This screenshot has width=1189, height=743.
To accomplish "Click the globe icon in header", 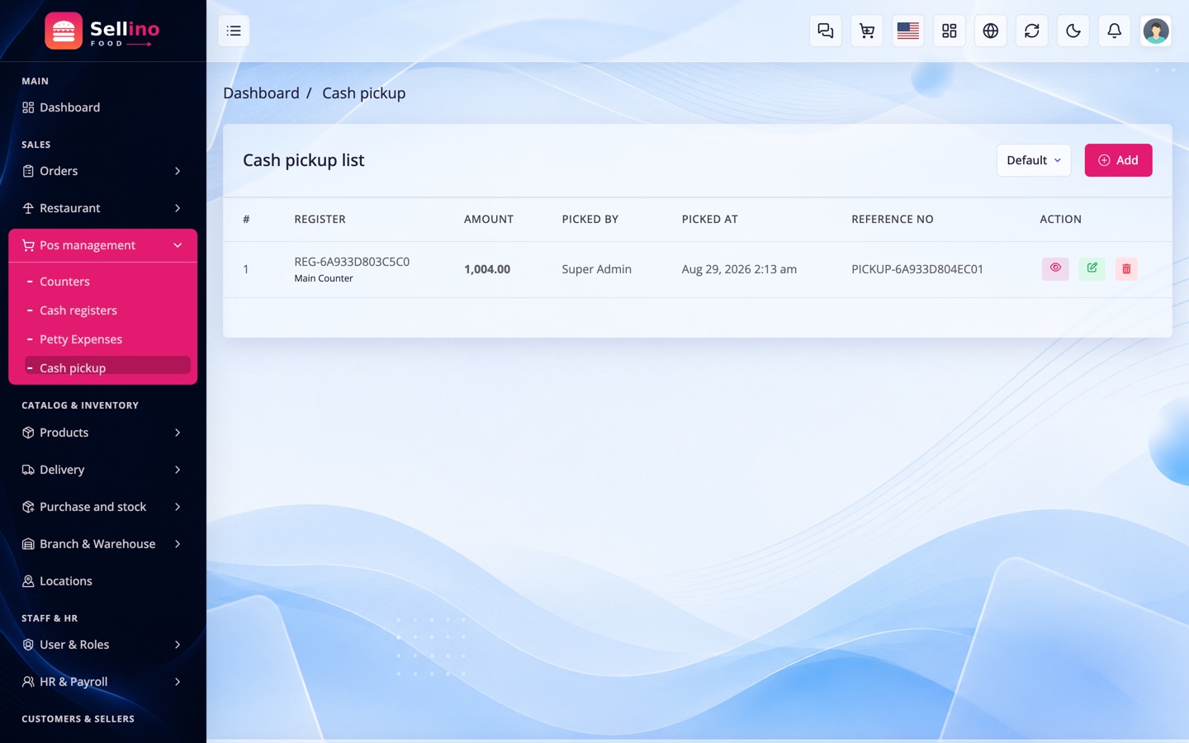I will pyautogui.click(x=990, y=31).
